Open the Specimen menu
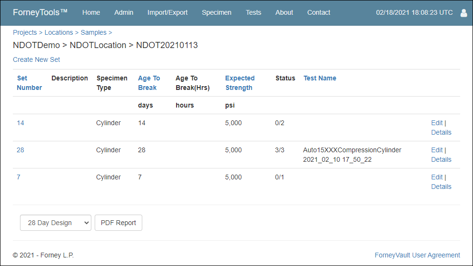The image size is (473, 266). point(217,13)
